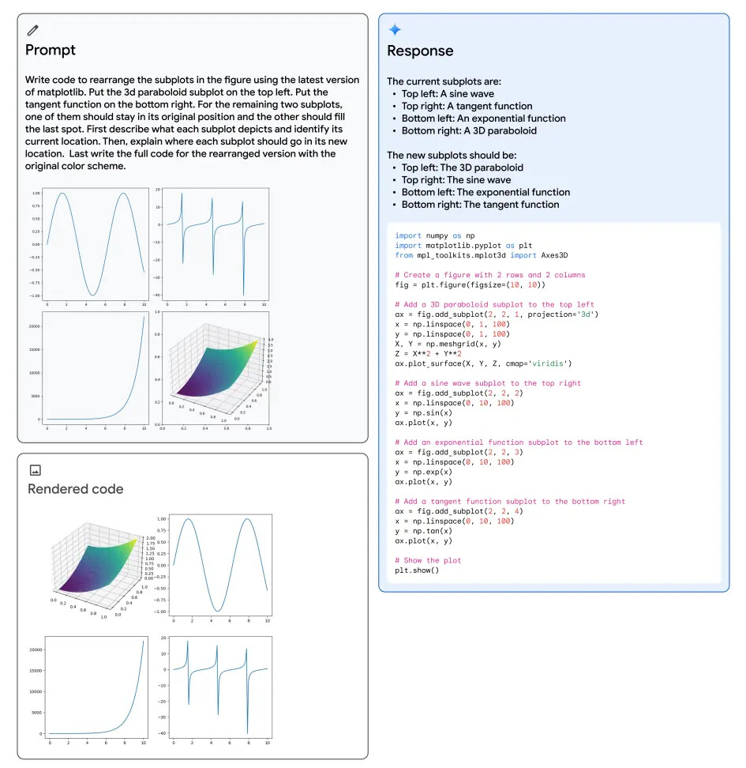Viewport: 746px width, 768px height.
Task: Click the "Rendered code" heading
Action: click(x=76, y=489)
